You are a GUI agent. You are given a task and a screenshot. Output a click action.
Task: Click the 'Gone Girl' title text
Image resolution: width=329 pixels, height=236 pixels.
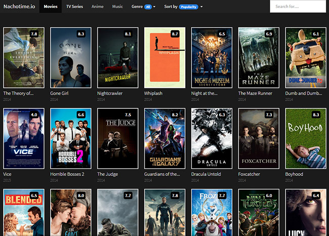pyautogui.click(x=59, y=93)
